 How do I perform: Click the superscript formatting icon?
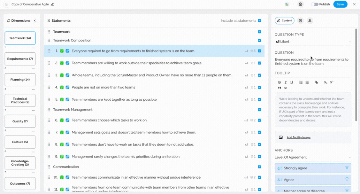pos(332,82)
